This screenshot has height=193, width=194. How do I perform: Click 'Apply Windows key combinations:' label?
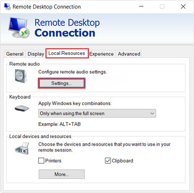[75, 103]
